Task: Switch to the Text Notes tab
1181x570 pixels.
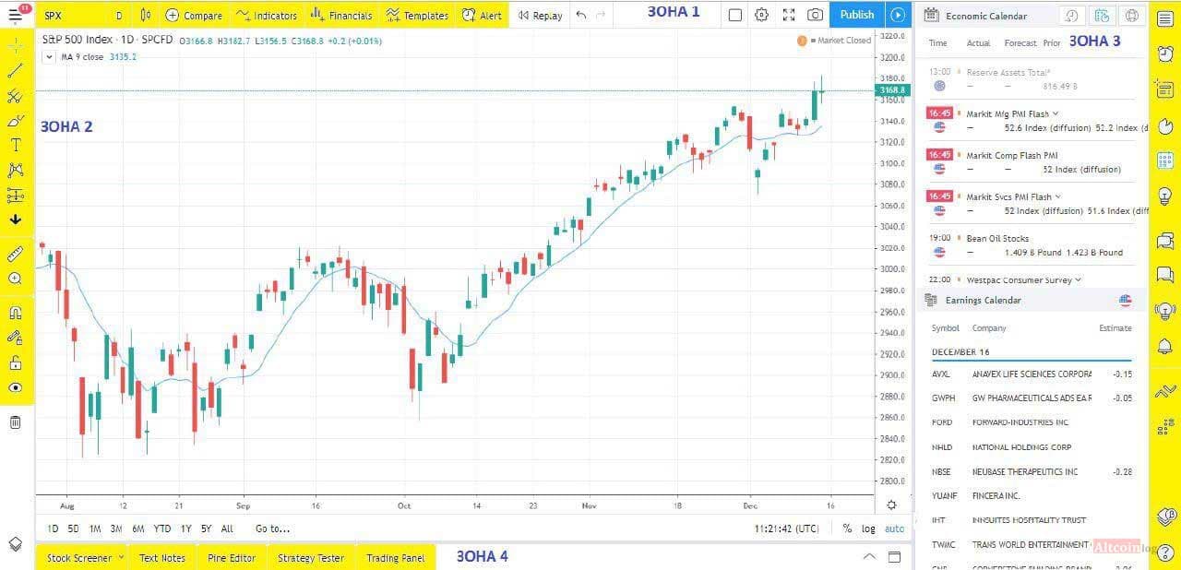Action: pos(162,557)
